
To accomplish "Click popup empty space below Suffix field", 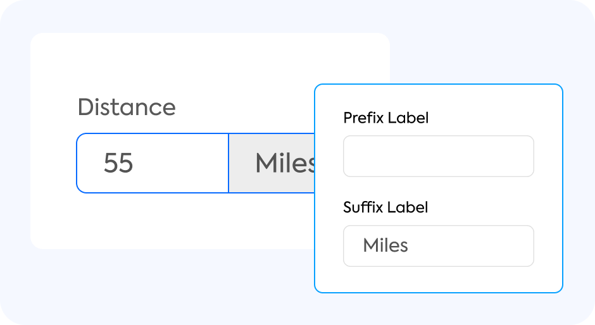I will pos(438,279).
